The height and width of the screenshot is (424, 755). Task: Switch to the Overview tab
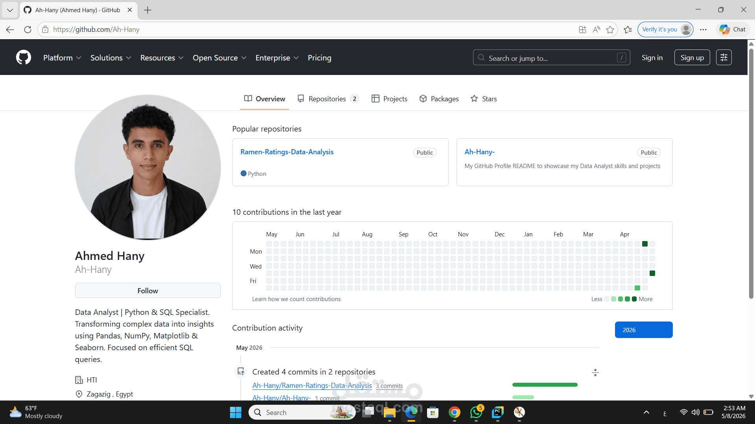(x=264, y=99)
